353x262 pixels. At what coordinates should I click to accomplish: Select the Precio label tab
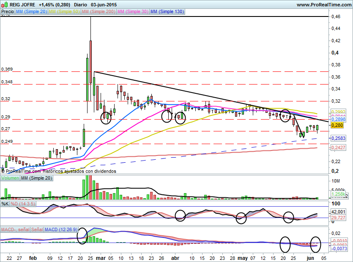pos(8,11)
